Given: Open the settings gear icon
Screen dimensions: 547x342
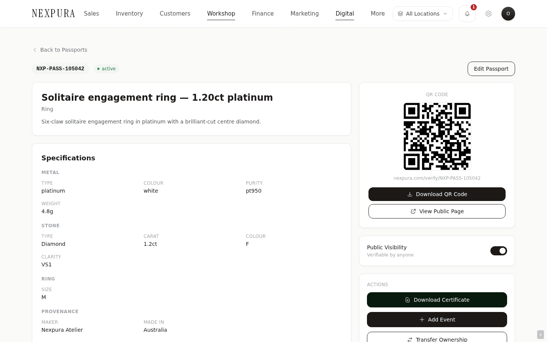Looking at the screenshot, I should pyautogui.click(x=489, y=14).
